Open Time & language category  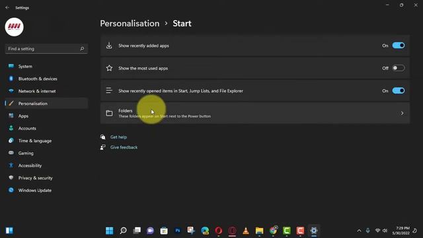point(46,141)
